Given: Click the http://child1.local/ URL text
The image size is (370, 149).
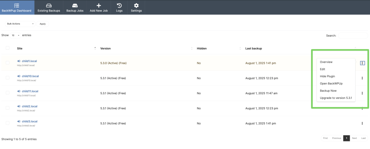Looking at the screenshot, I should pos(26,65).
